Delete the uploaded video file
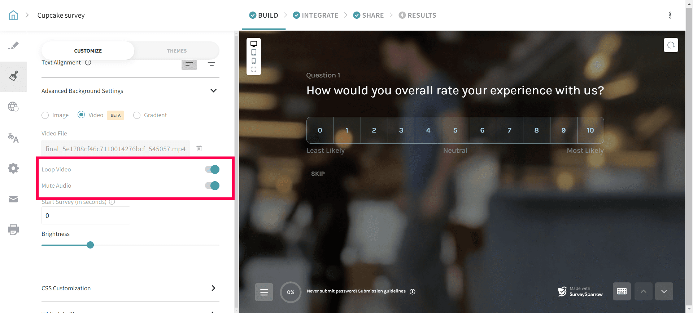The height and width of the screenshot is (313, 693). 199,148
